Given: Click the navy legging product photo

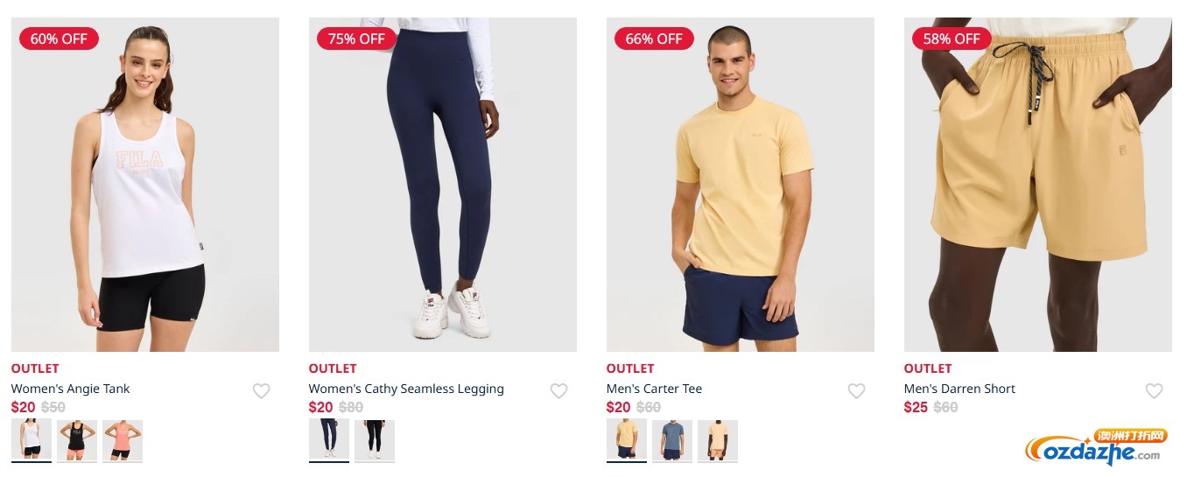Looking at the screenshot, I should (x=443, y=185).
